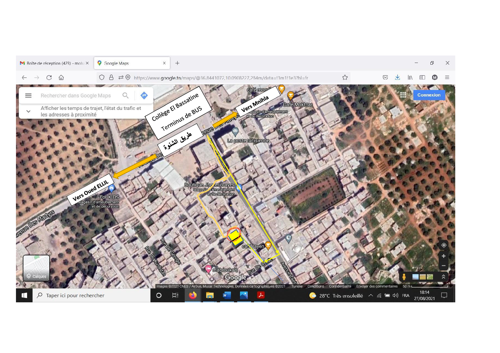The height and width of the screenshot is (353, 500).
Task: Zoom out on the map
Action: point(444,266)
